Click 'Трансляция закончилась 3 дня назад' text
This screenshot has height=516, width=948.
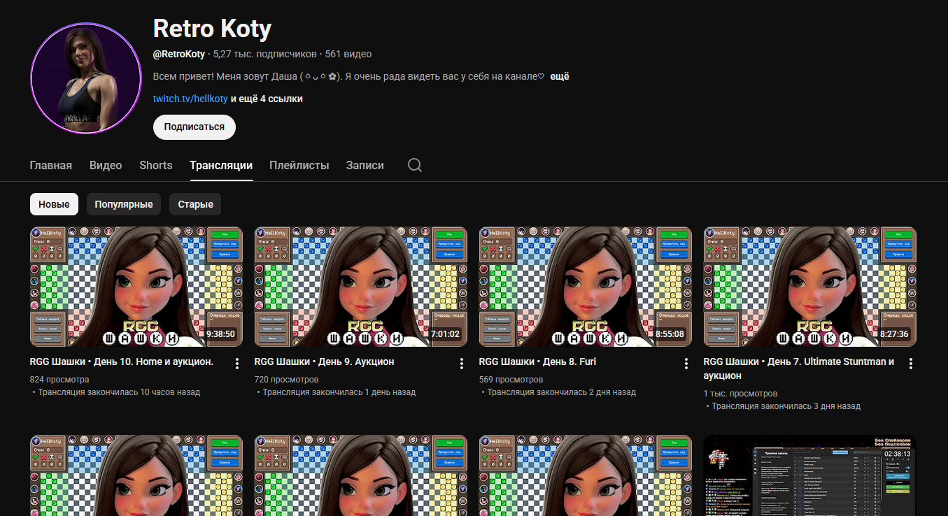(786, 406)
